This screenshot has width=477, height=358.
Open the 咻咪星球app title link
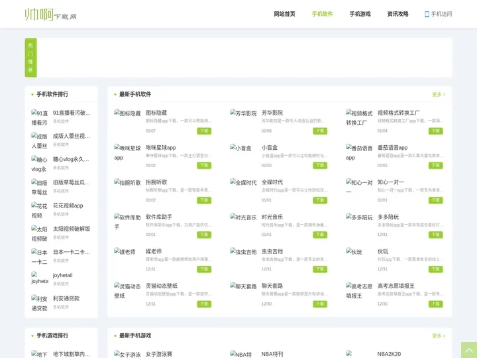[x=160, y=147]
